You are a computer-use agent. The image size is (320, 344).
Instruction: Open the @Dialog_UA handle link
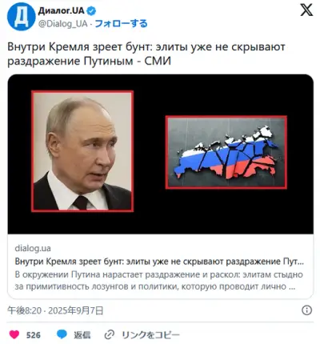[63, 24]
